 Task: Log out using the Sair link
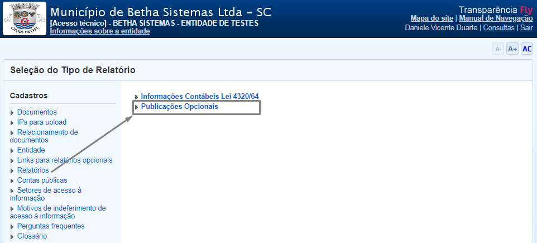point(526,27)
